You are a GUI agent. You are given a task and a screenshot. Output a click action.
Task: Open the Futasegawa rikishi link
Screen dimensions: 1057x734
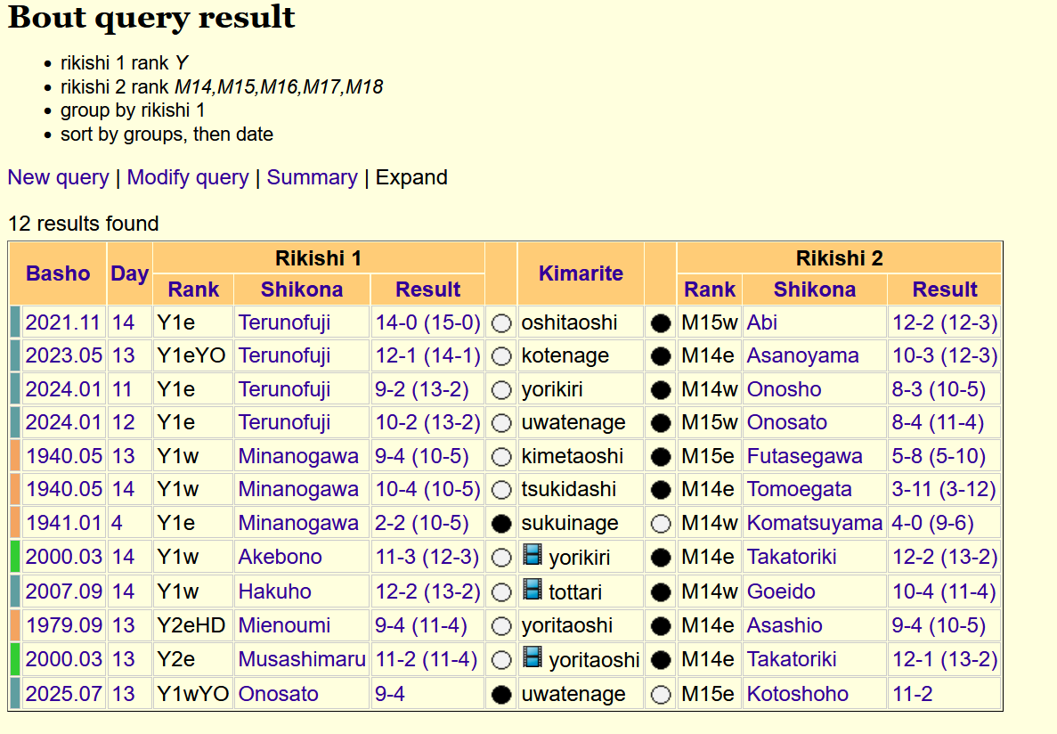(x=804, y=456)
